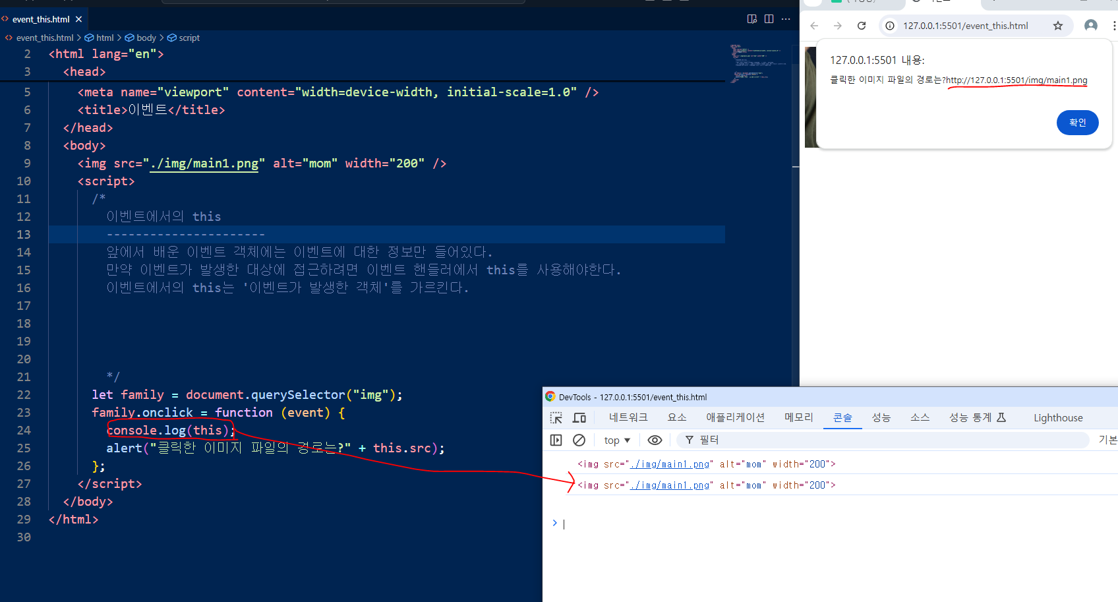Follow the ./img/main1.png link in second console row
The width and height of the screenshot is (1118, 602).
pos(670,485)
